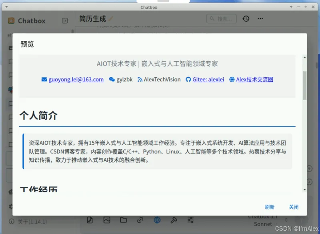Collapse the sidebar using the panel icon
Screen dimensions: 320x234
65,21
